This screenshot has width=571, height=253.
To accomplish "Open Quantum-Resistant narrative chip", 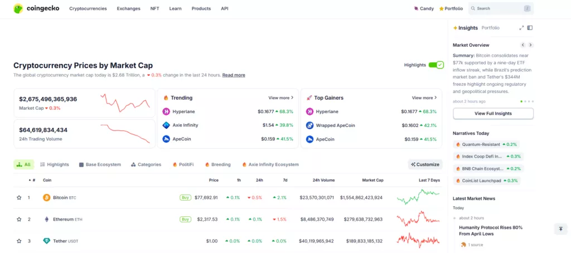I will coord(486,144).
